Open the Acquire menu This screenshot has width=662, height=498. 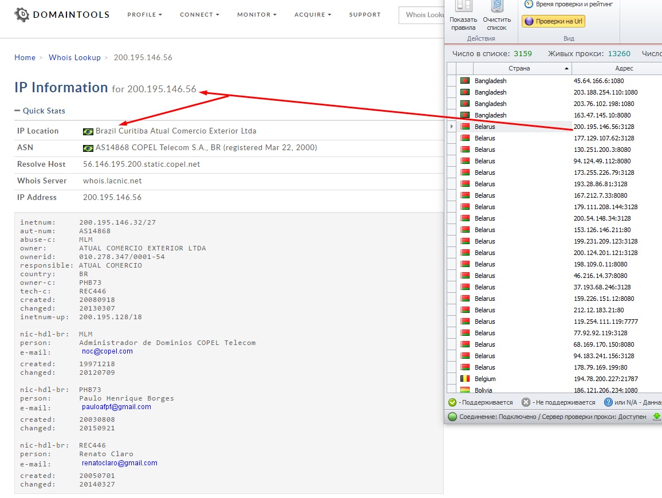[x=313, y=15]
